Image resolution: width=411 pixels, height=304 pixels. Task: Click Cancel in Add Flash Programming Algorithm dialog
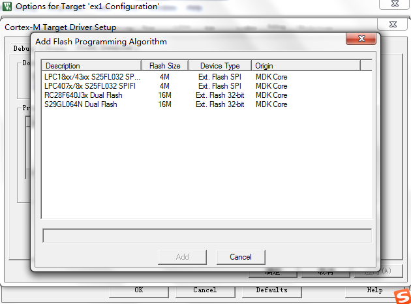click(241, 257)
